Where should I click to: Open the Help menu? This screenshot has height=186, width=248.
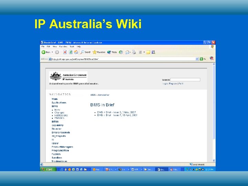pyautogui.click(x=79, y=46)
